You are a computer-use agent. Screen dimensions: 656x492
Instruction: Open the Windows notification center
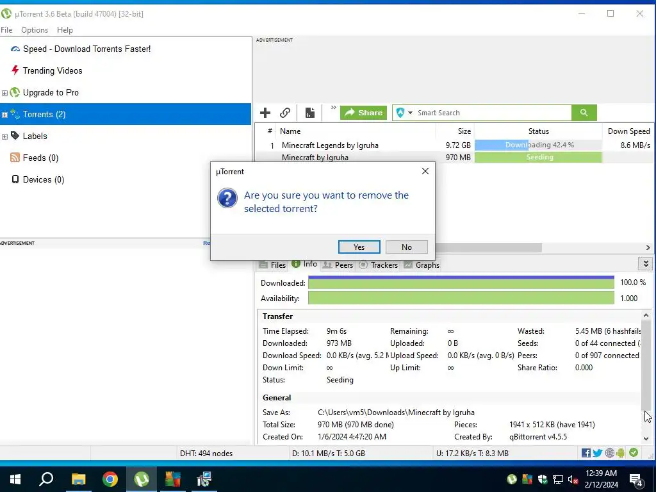(x=636, y=479)
